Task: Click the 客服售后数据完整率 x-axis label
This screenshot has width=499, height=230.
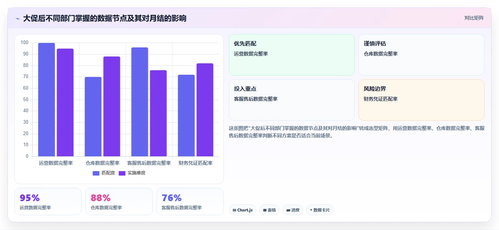Action: (149, 163)
